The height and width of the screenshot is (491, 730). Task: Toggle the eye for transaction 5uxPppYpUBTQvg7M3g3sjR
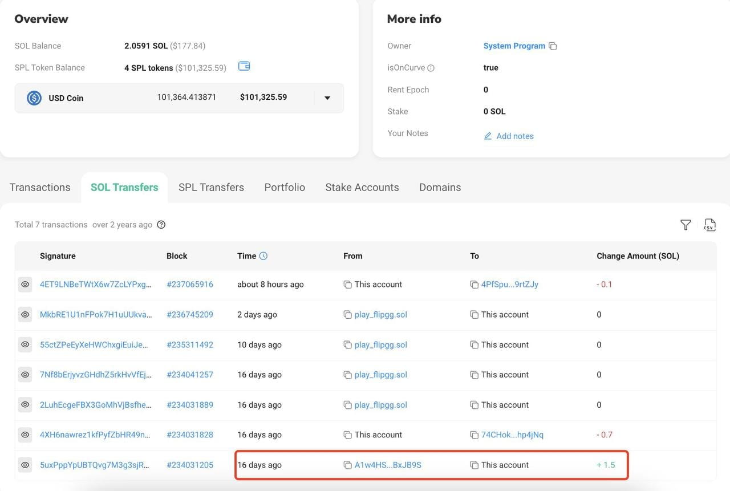25,465
